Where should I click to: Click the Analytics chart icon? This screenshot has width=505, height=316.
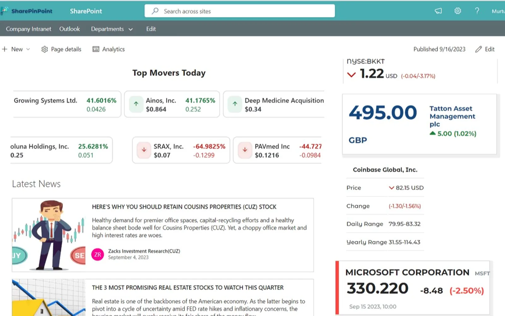click(x=96, y=49)
